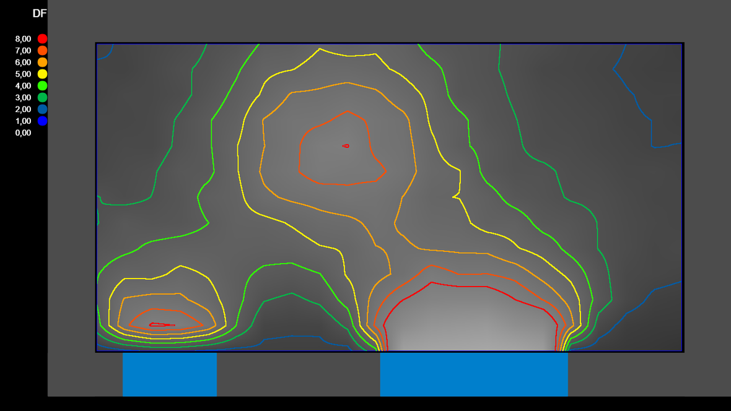Click the red peak contour in lower-left
Screen dimensions: 731x411
click(x=162, y=324)
